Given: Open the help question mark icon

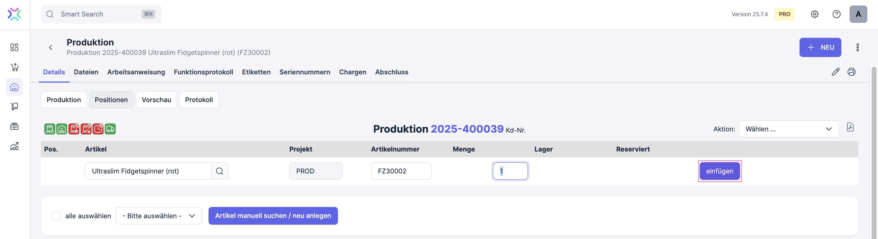Looking at the screenshot, I should 836,14.
